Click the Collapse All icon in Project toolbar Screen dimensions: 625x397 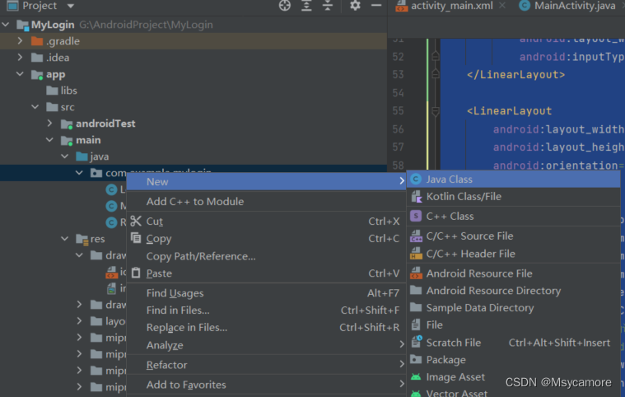click(x=327, y=6)
